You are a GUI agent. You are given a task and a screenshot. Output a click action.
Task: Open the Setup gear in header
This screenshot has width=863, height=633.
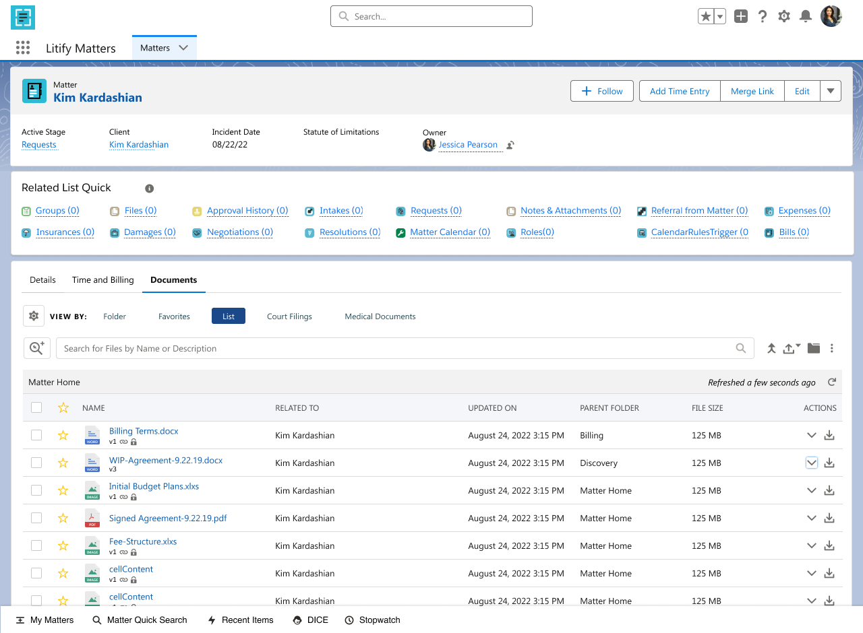point(784,17)
